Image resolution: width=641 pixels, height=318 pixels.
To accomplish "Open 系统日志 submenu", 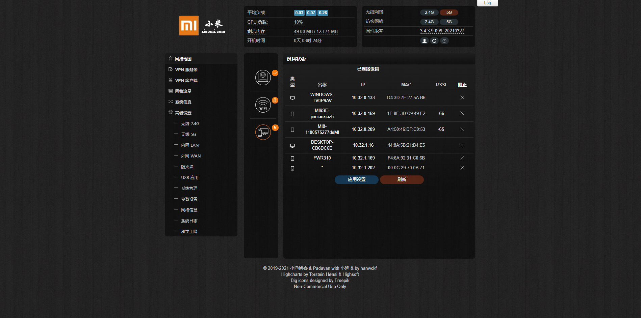I will tap(189, 221).
